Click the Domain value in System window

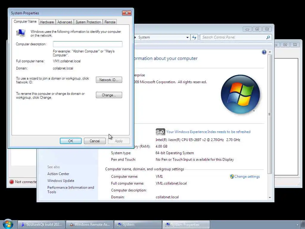tap(167, 197)
